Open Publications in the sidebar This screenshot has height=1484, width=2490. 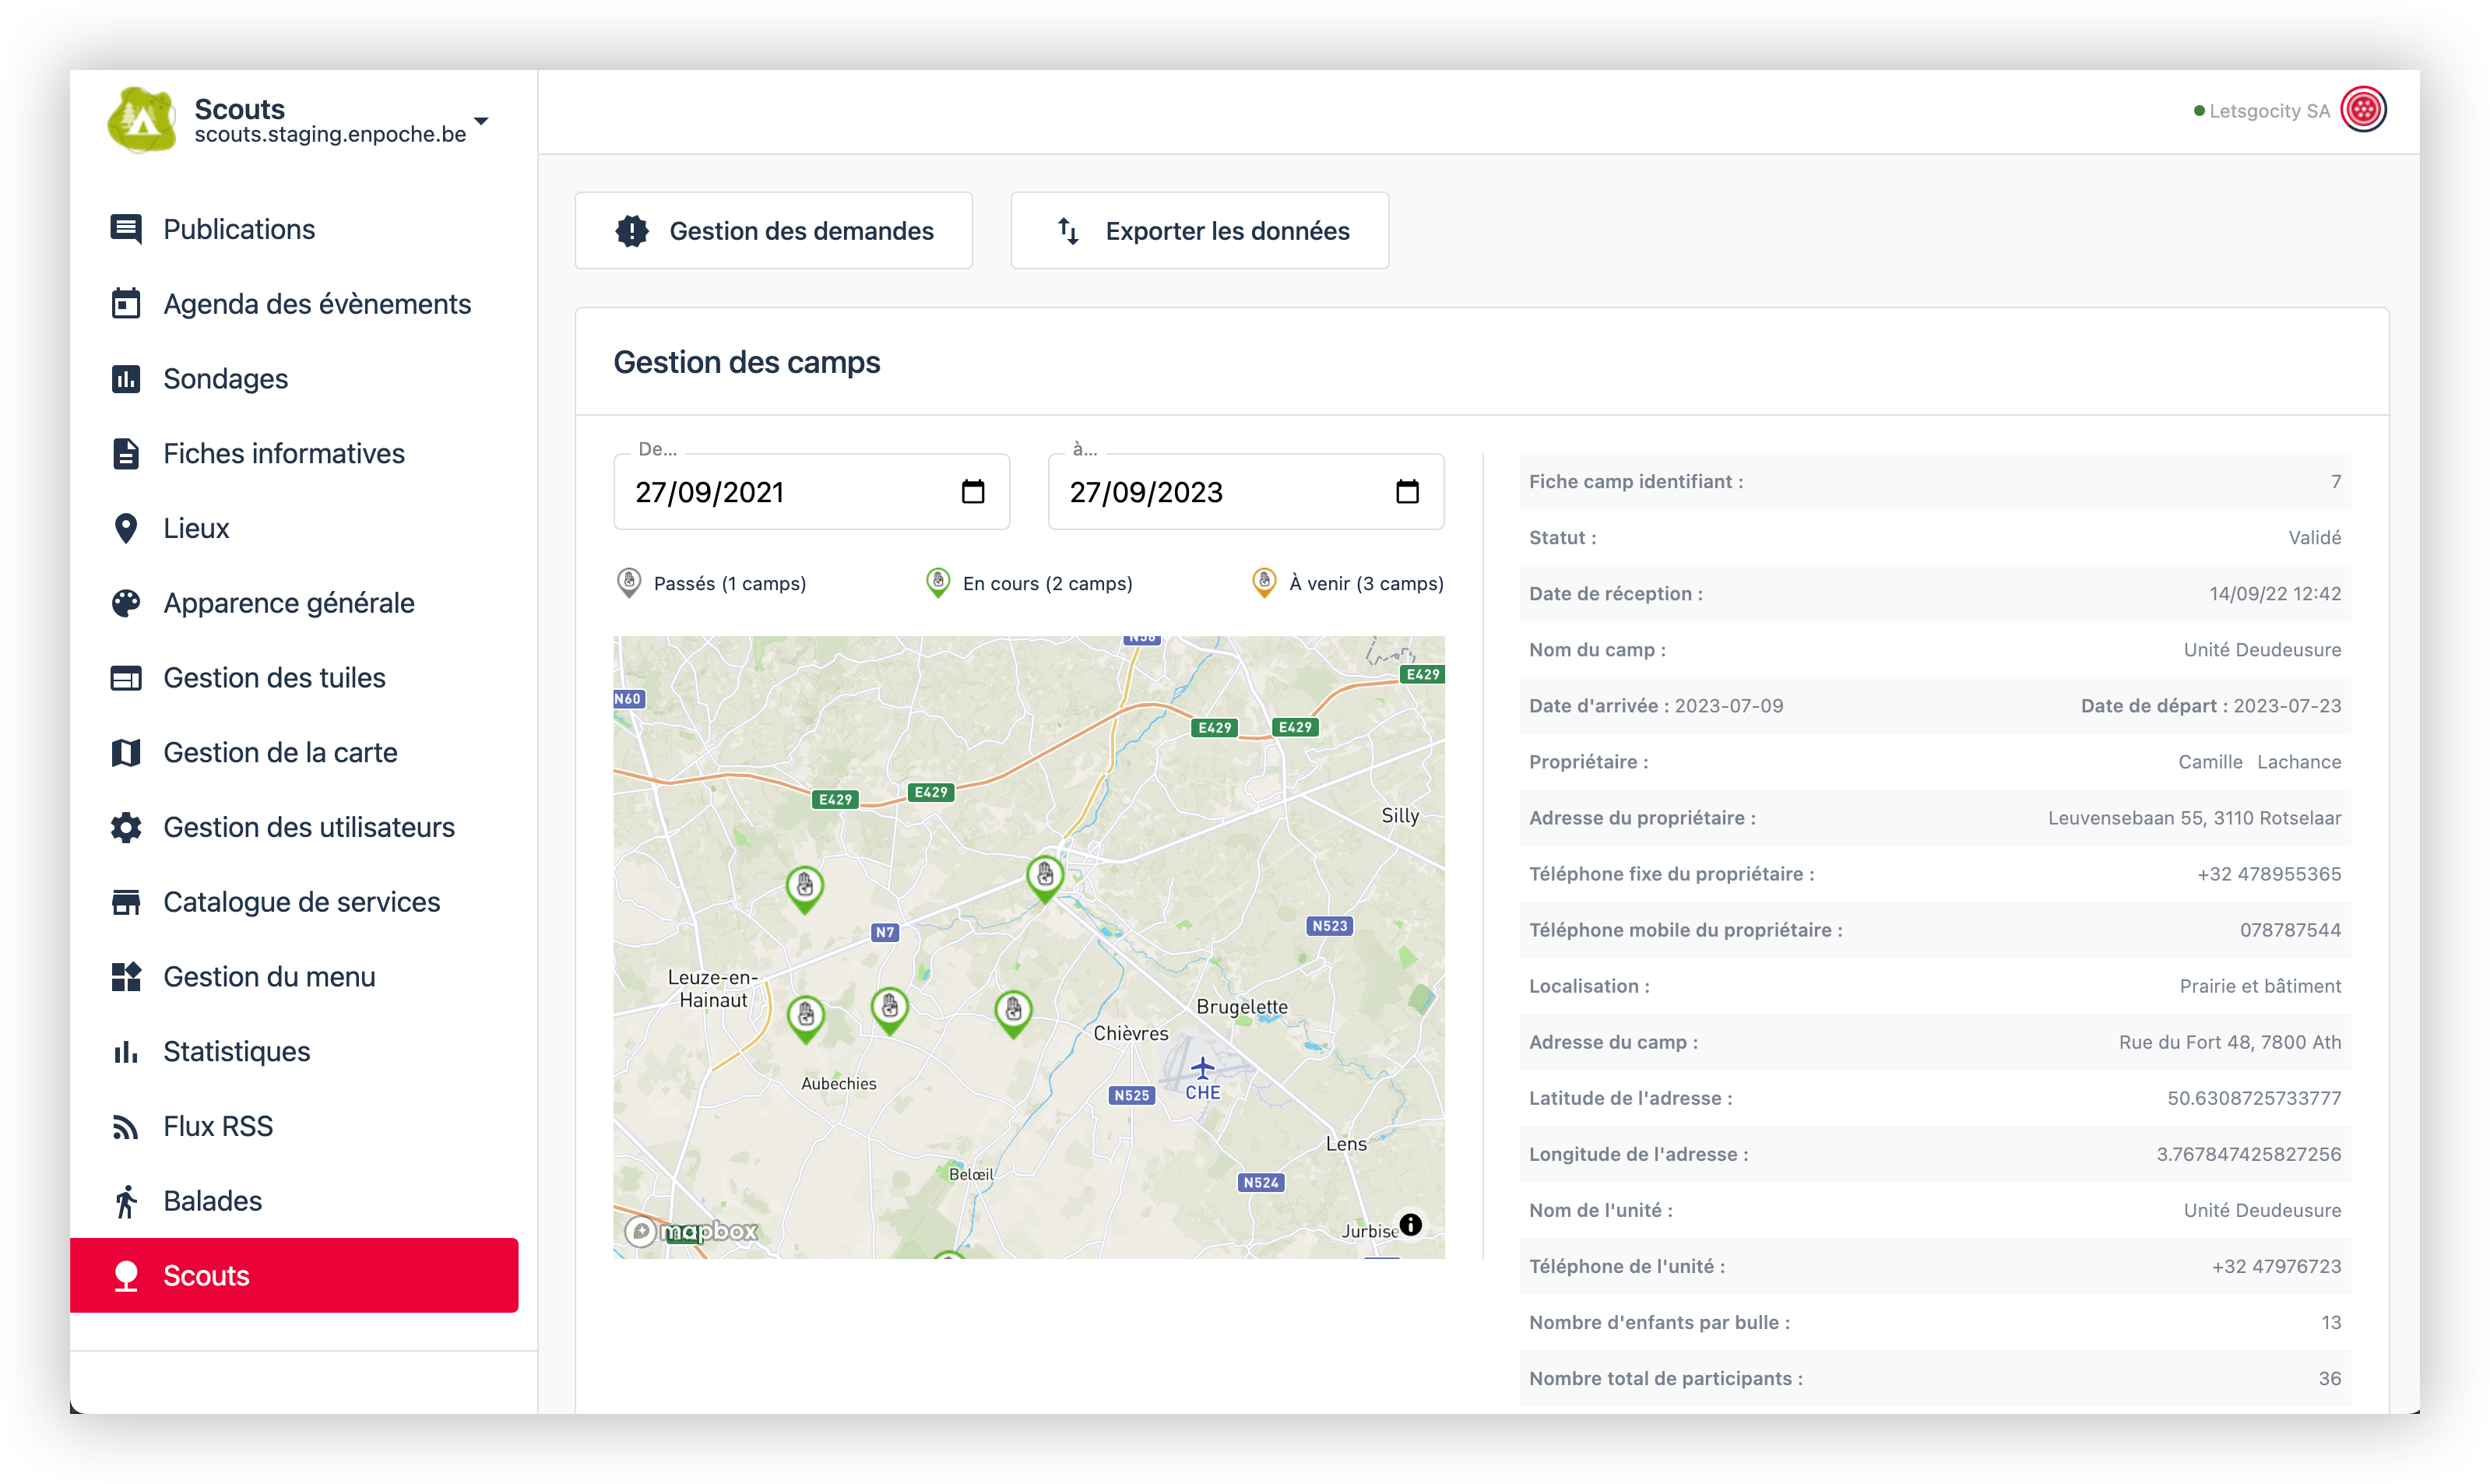pyautogui.click(x=239, y=229)
